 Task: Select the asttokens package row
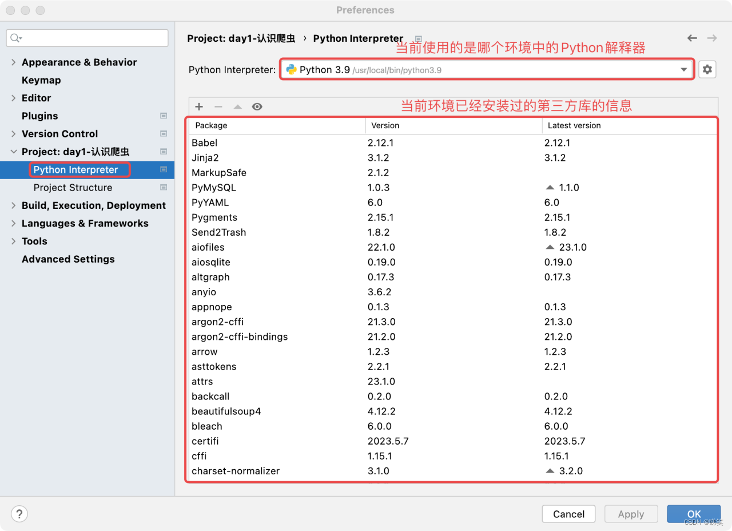pyautogui.click(x=453, y=366)
